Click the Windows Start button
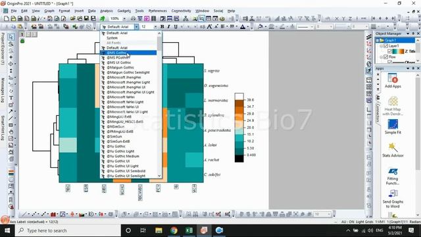 7,230
